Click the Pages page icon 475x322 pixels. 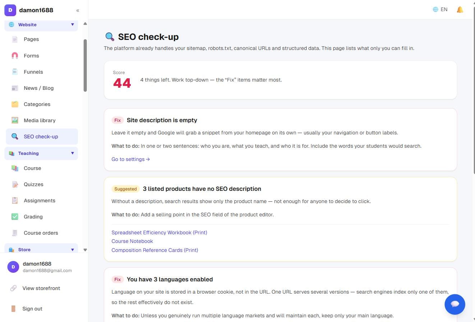coord(15,40)
